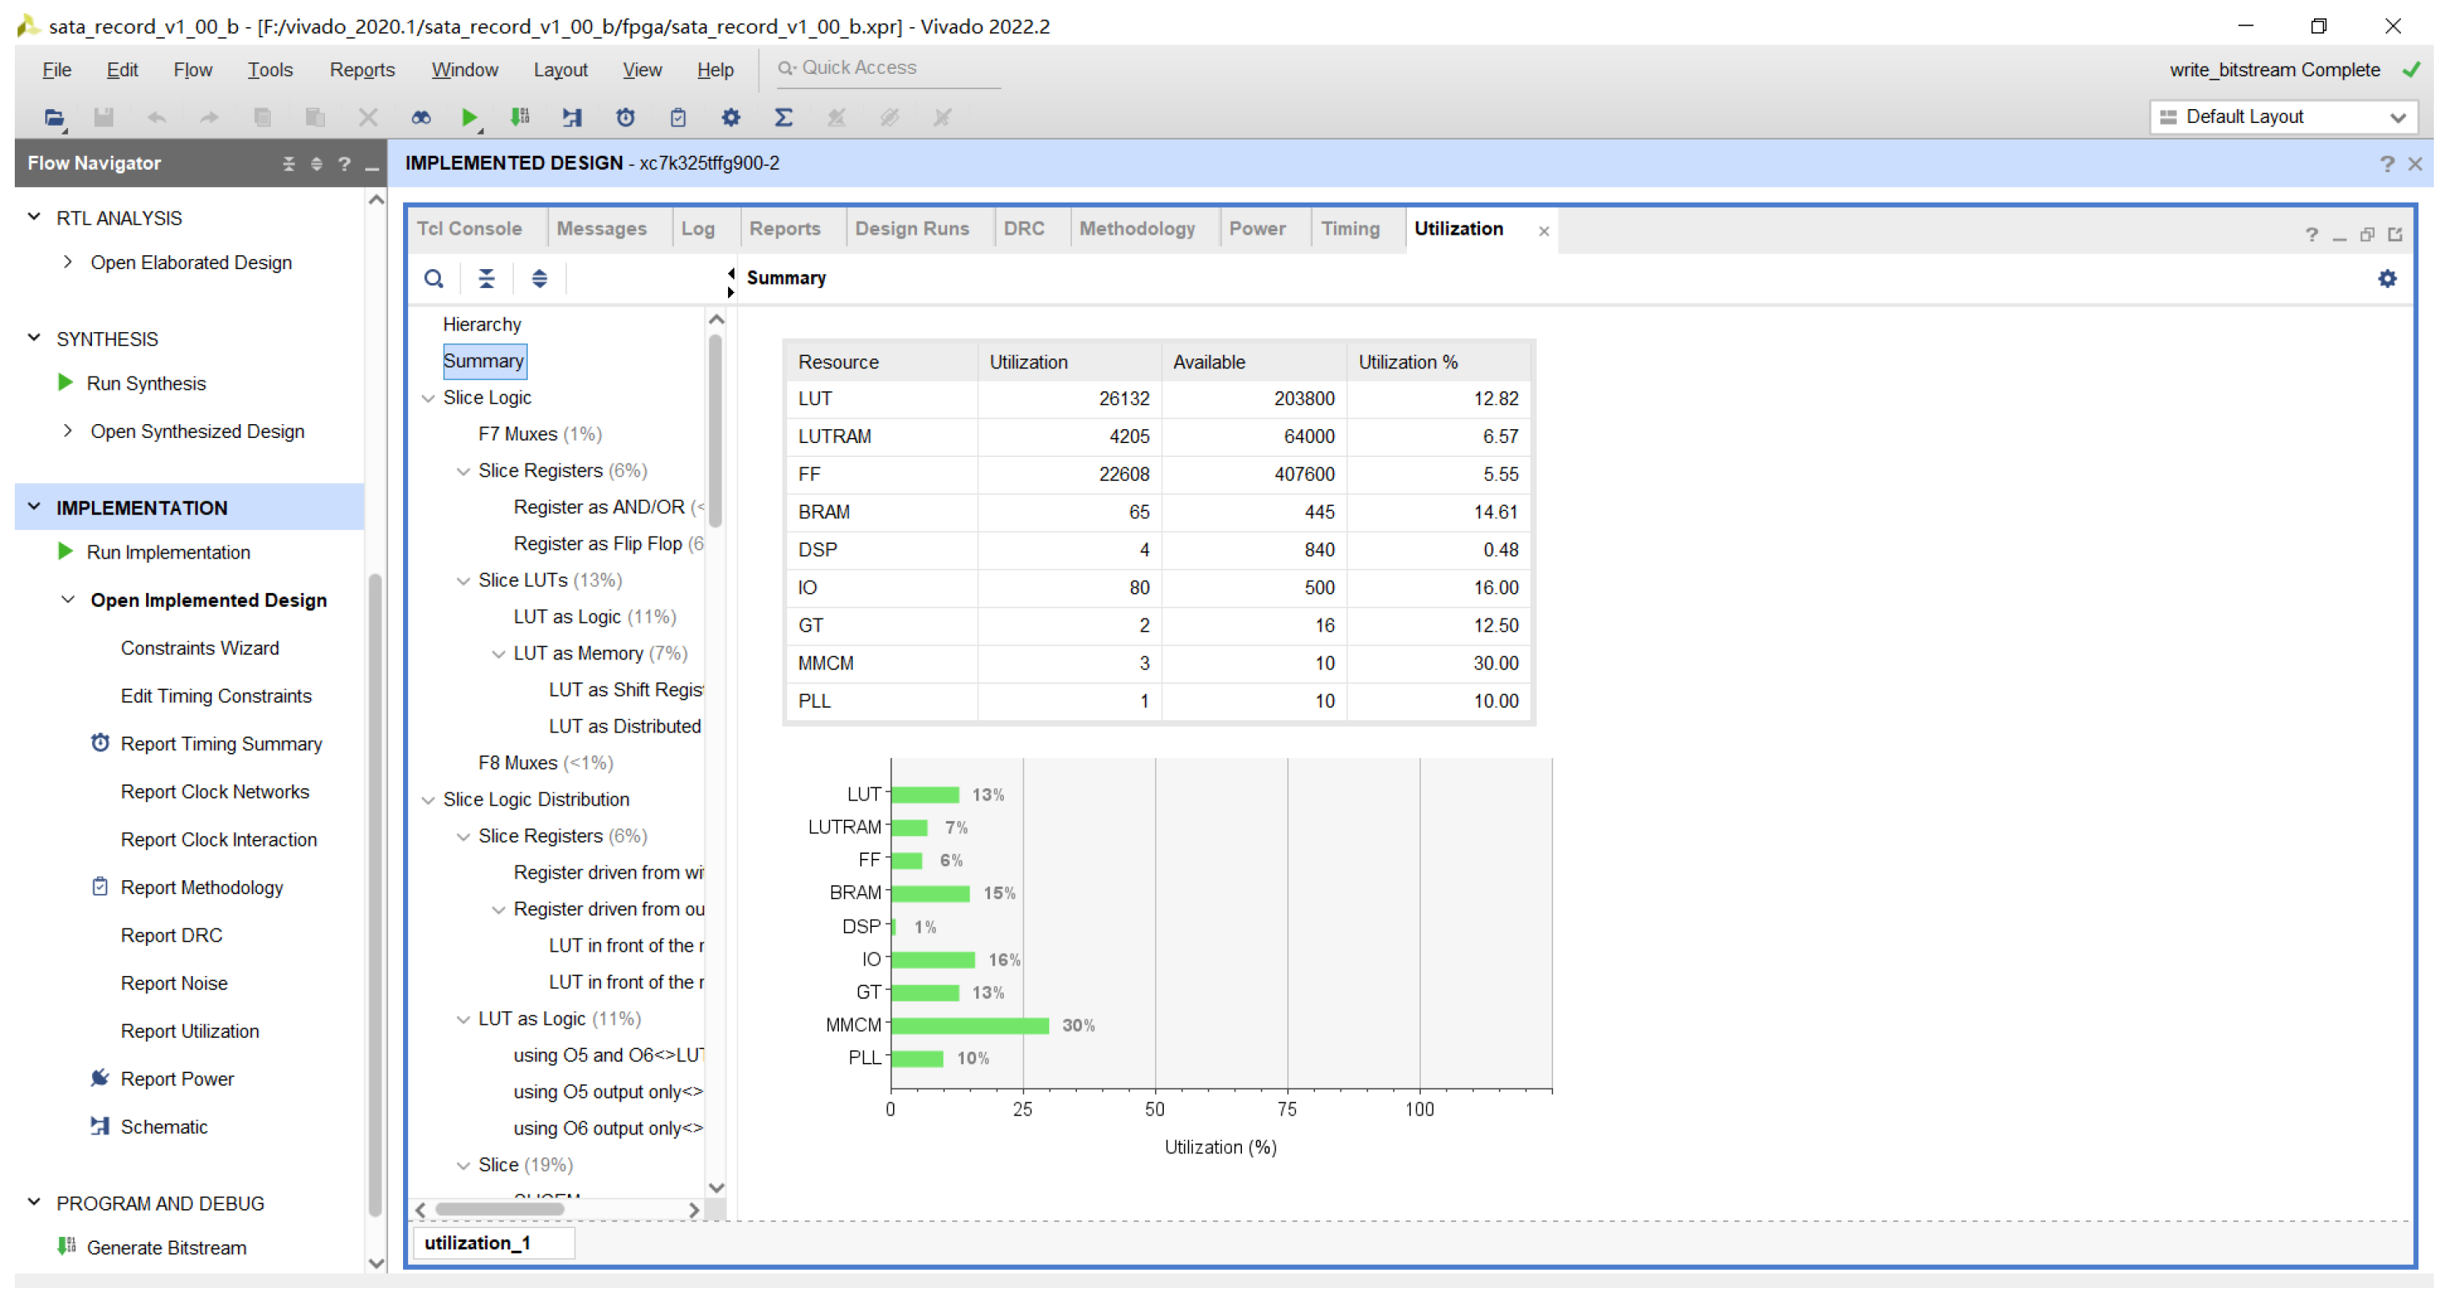Collapse all items in utilization tree
This screenshot has height=1310, width=2456.
[486, 278]
